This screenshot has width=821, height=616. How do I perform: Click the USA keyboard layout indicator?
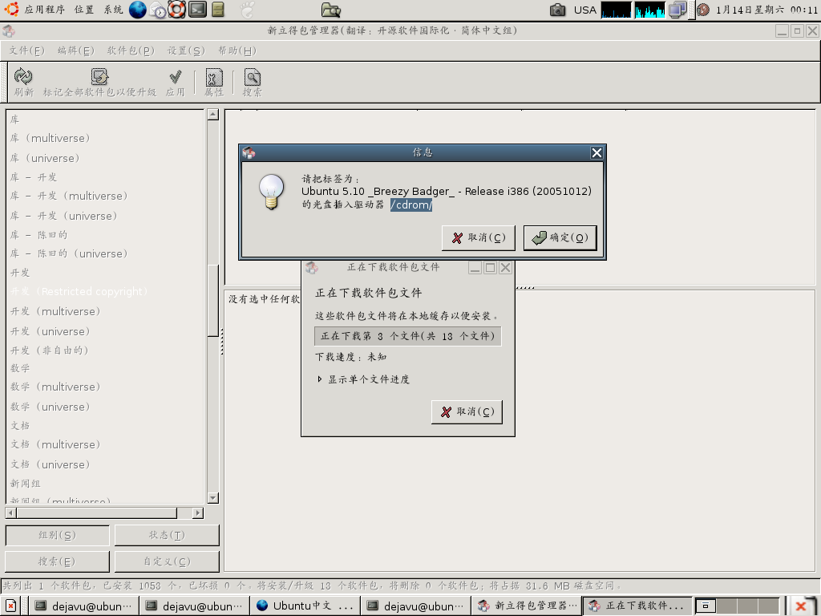[584, 10]
